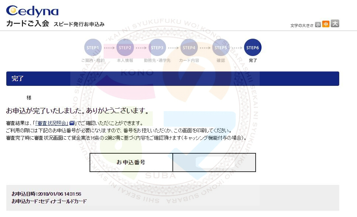Image resolution: width=357 pixels, height=217 pixels.
Task: Select the STEP3 circle
Action: click(x=157, y=48)
